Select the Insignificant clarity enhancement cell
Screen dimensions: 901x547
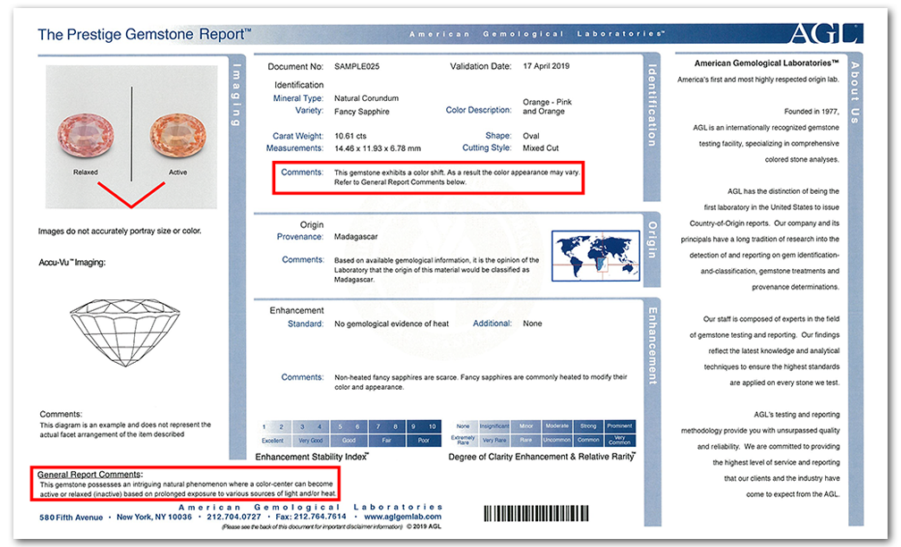coord(494,426)
